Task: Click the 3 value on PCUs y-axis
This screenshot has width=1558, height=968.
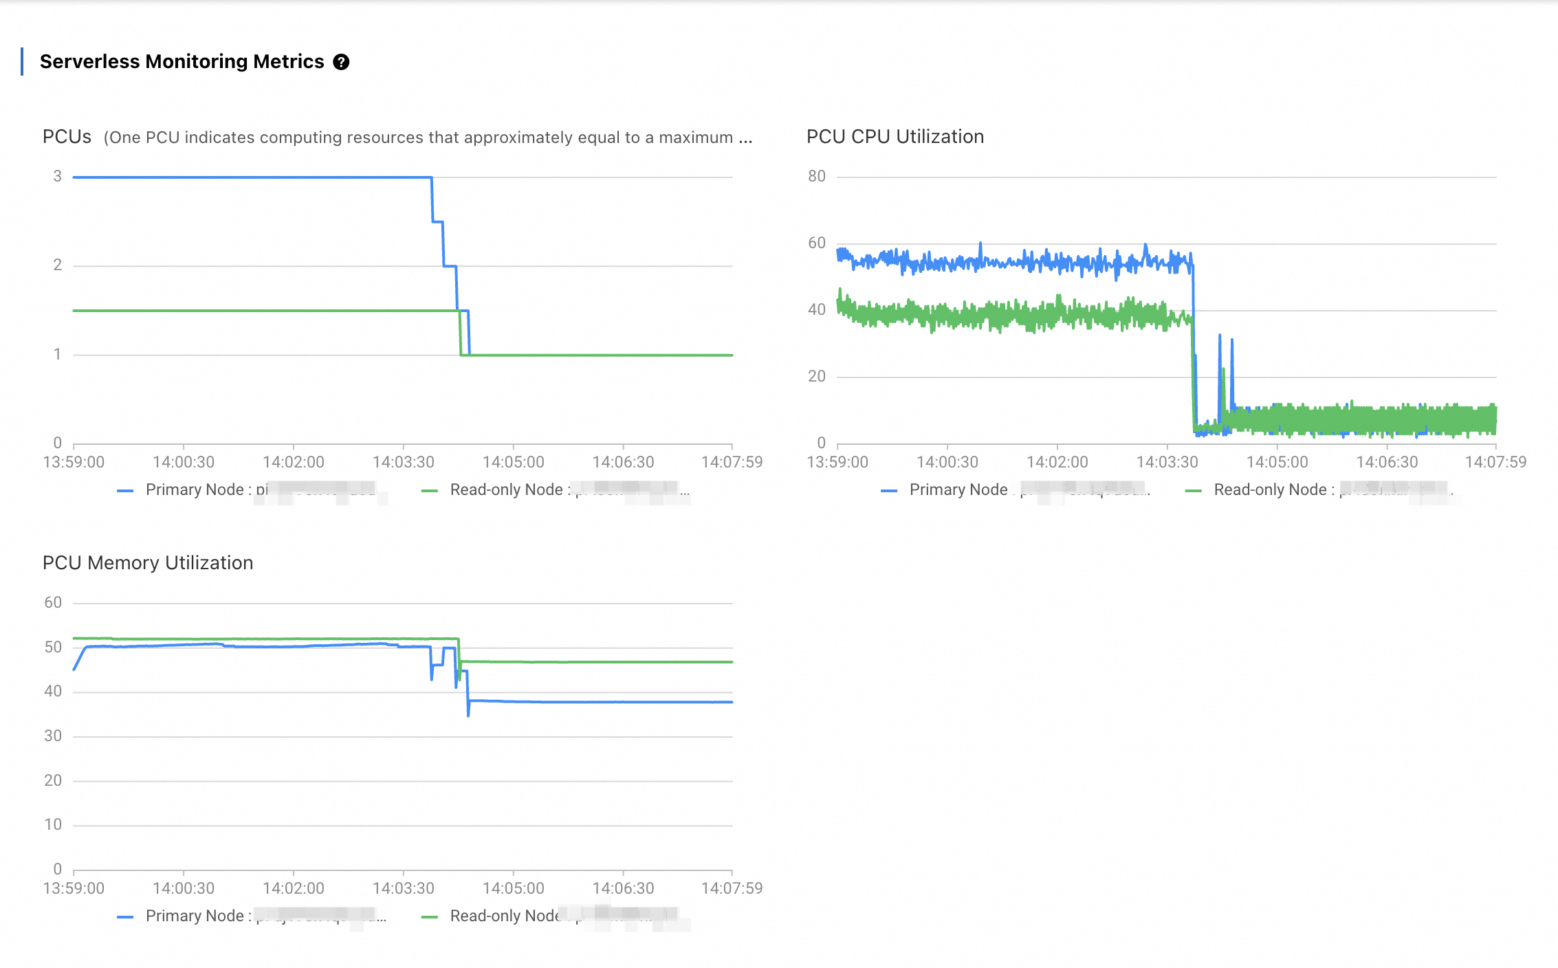Action: pos(58,177)
